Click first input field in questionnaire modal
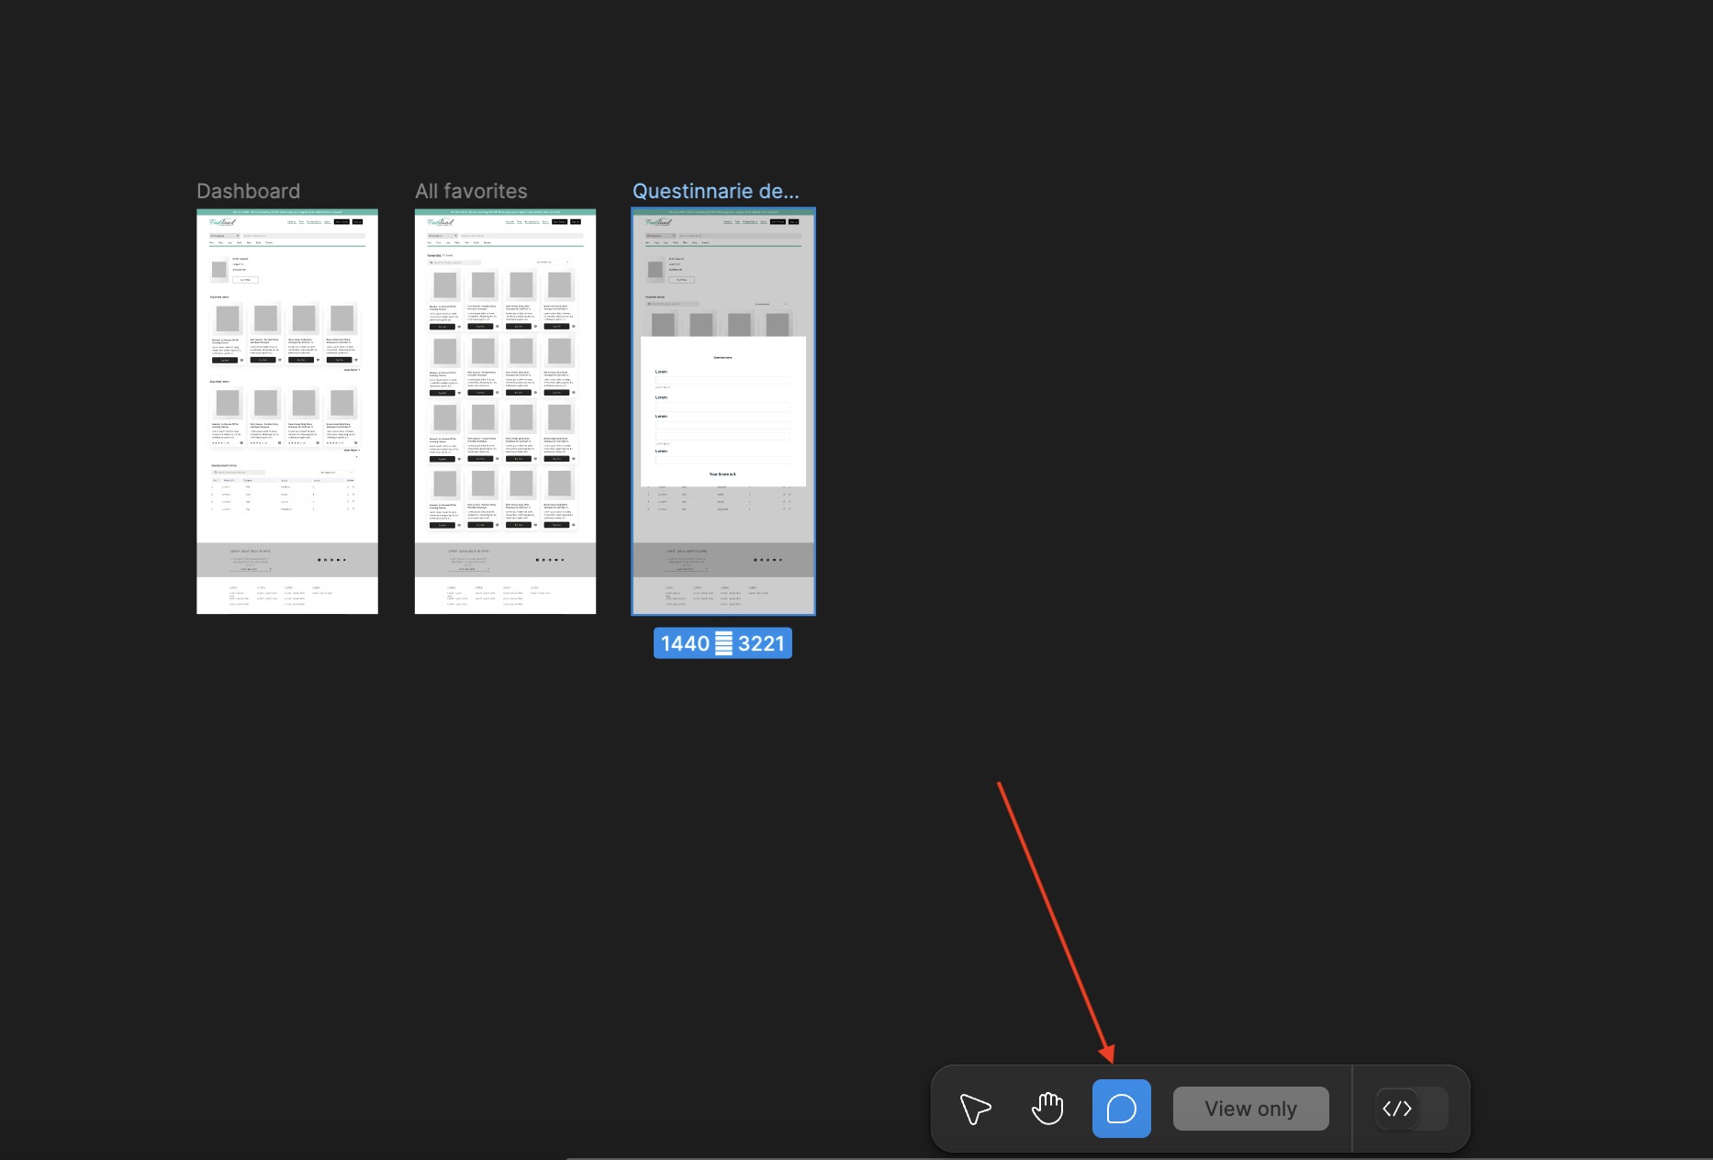 [722, 380]
